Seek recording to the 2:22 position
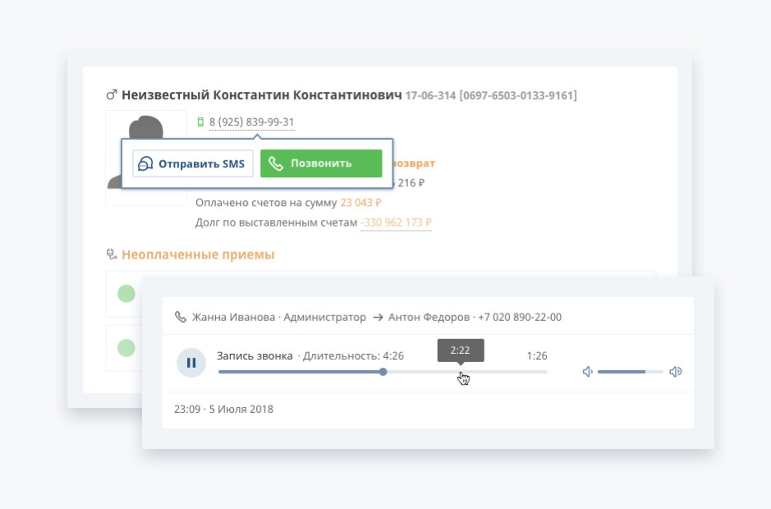Screen dimensions: 771x509 point(461,372)
